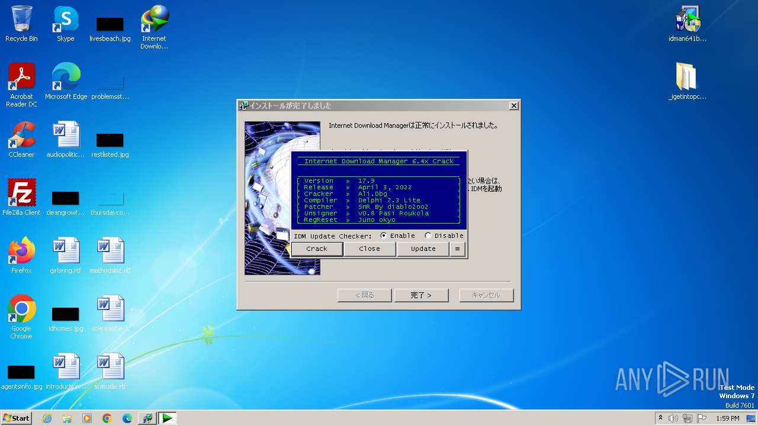Image resolution: width=758 pixels, height=426 pixels.
Task: Launch the Google Chrome desktop shortcut
Action: click(21, 317)
